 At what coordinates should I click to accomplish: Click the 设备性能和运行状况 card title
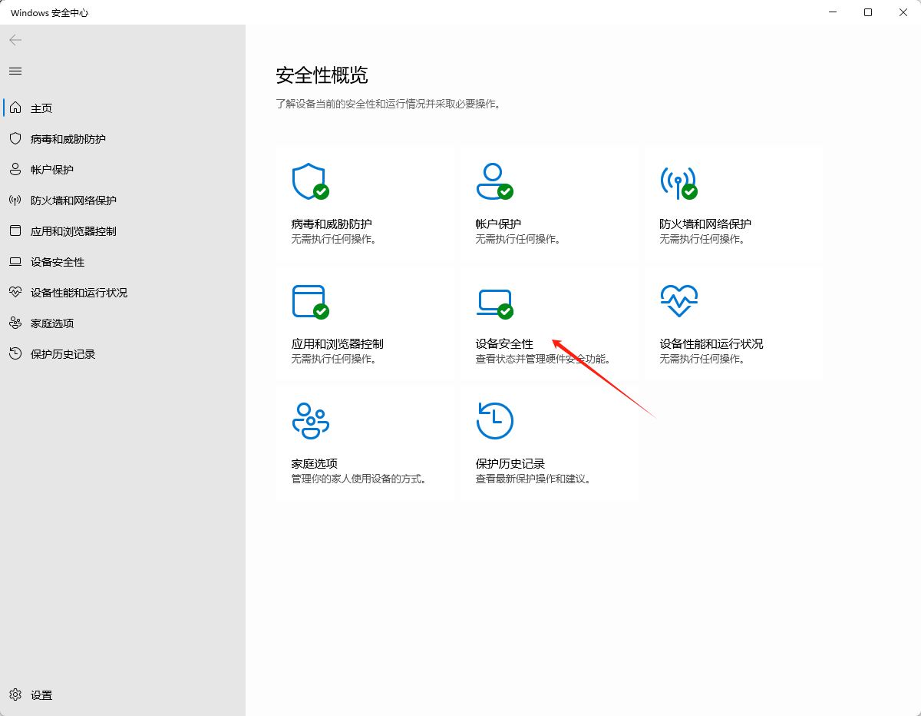coord(711,344)
